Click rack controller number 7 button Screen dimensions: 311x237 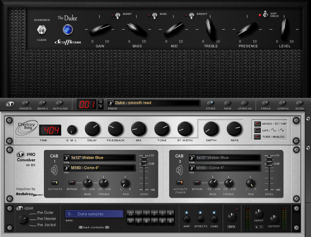154,221
